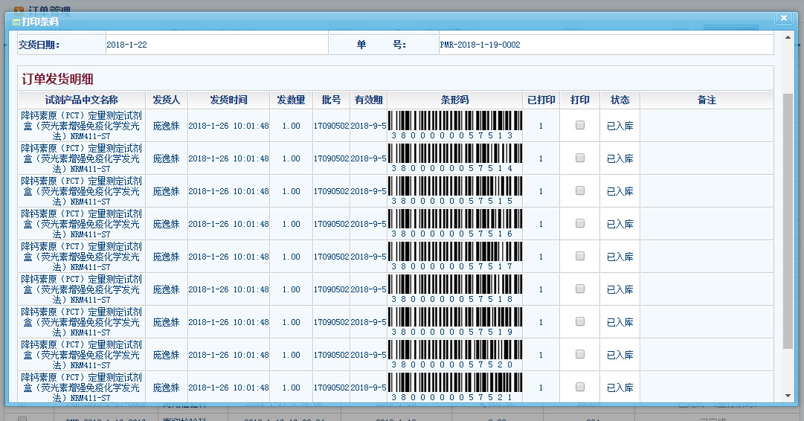
Task: Click the vertical scrollbar thumb
Action: [x=788, y=222]
